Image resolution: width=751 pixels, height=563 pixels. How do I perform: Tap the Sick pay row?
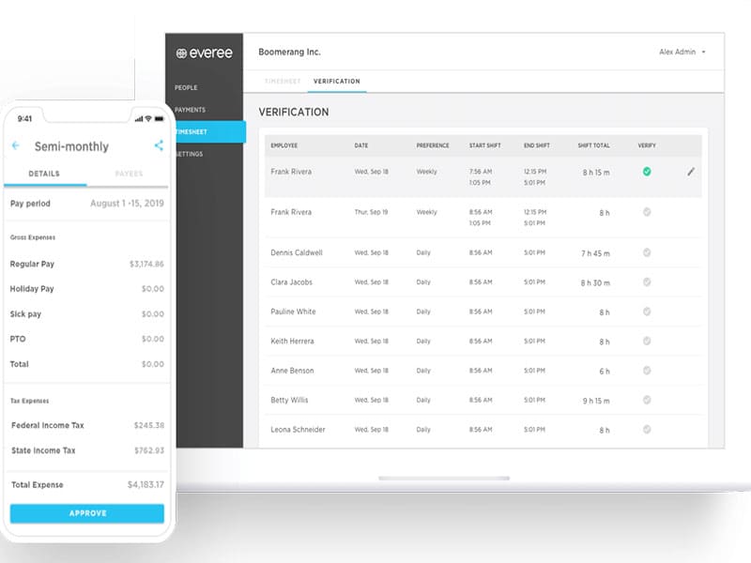(x=87, y=314)
